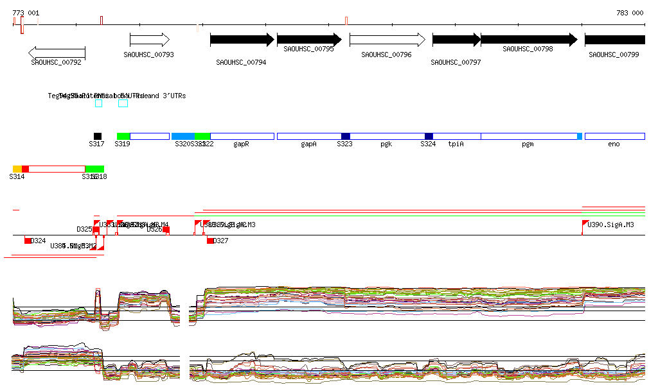Image resolution: width=658 pixels, height=392 pixels.
Task: Select the black SAOUHSC_00795 gene arrow
Action: click(x=309, y=40)
